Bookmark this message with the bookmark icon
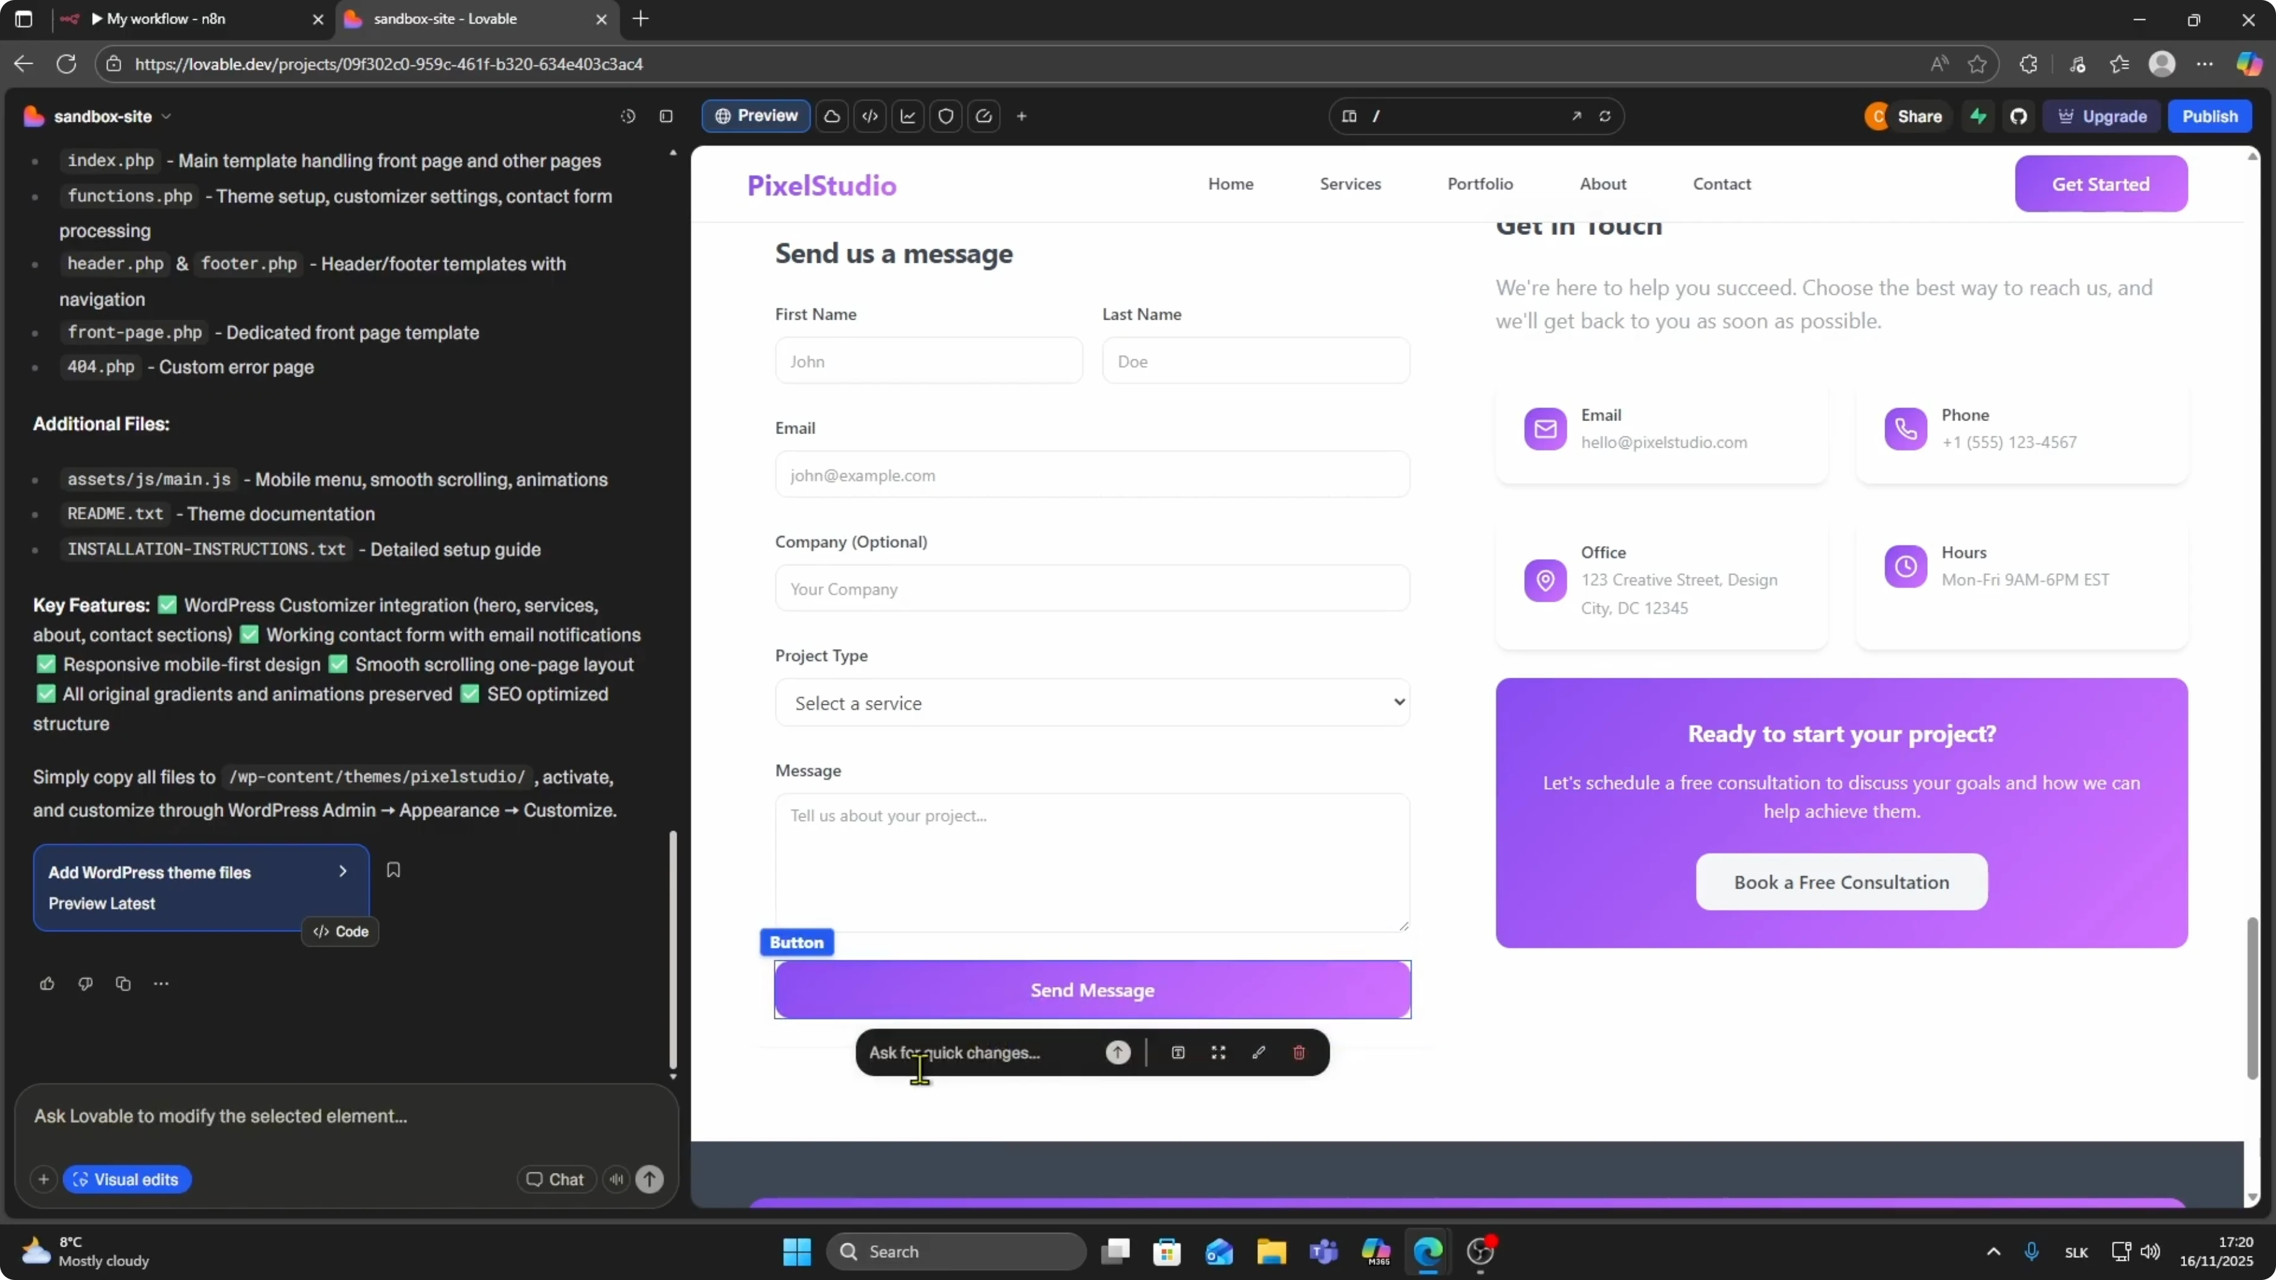The width and height of the screenshot is (2276, 1280). [393, 870]
